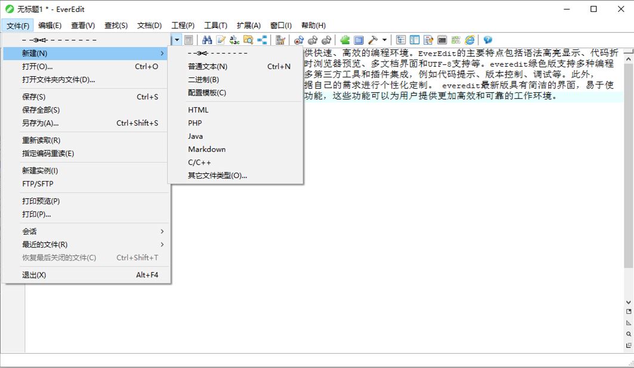This screenshot has width=634, height=368.
Task: Open the 文件(F) menu
Action: click(18, 26)
